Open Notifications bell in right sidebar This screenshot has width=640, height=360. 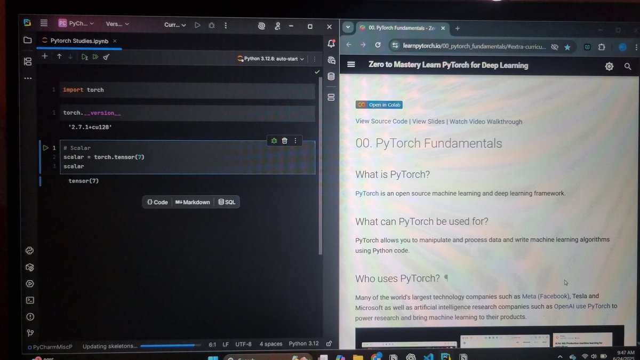tap(331, 44)
